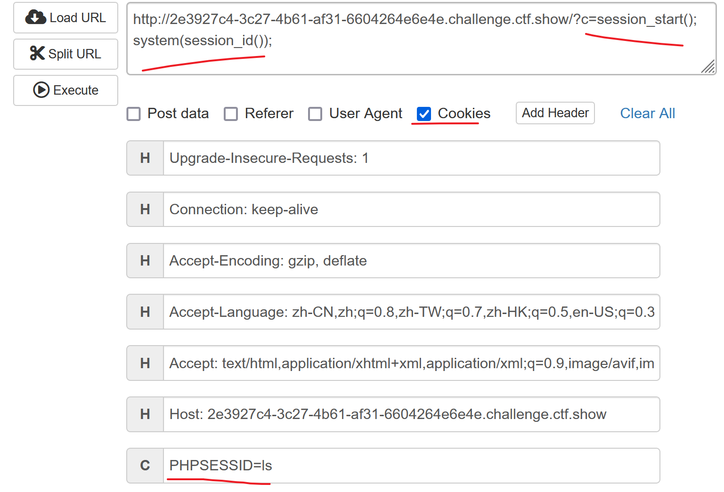The height and width of the screenshot is (492, 724).
Task: Click the C label beside PHPSESSID cookie
Action: point(145,466)
